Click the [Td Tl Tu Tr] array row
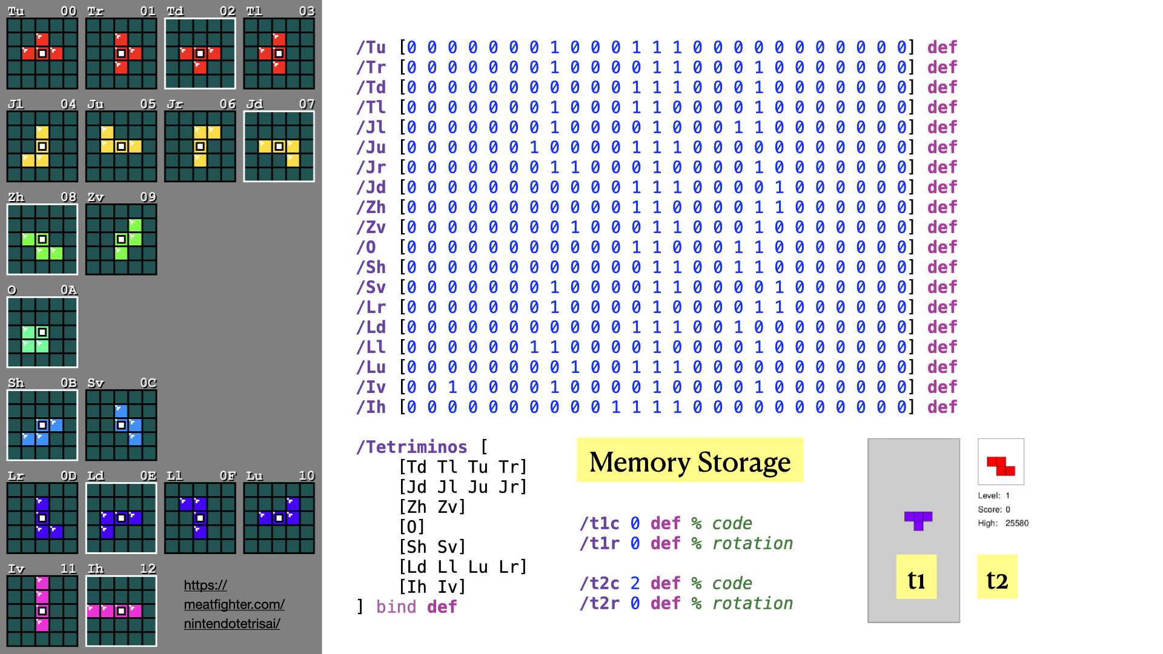The image size is (1163, 654). [x=463, y=467]
